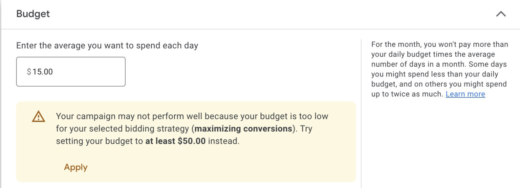Click the Budget section heading
This screenshot has height=188, width=520.
[x=33, y=14]
